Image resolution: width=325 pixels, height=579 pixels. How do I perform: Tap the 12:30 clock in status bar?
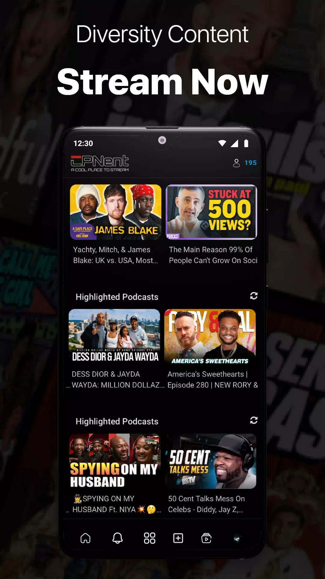coord(83,143)
